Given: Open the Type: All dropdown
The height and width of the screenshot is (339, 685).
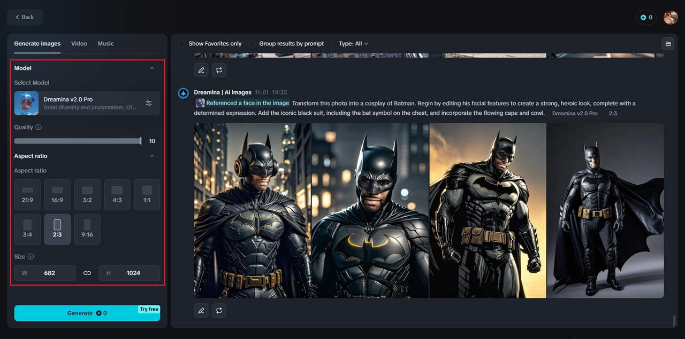Looking at the screenshot, I should click(x=354, y=44).
